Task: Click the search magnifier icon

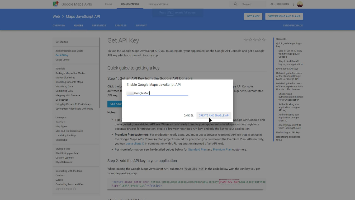Action: (236, 4)
